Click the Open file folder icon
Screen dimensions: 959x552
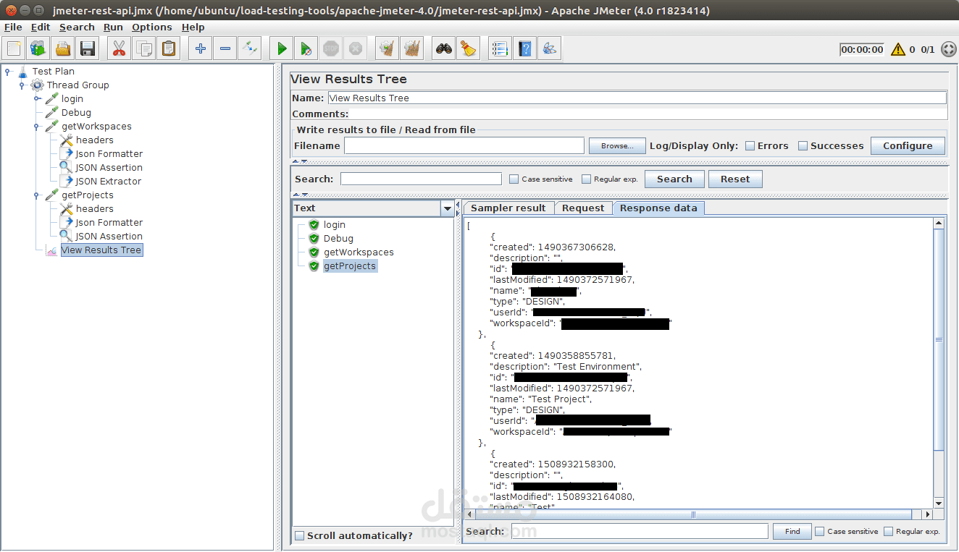pyautogui.click(x=63, y=48)
